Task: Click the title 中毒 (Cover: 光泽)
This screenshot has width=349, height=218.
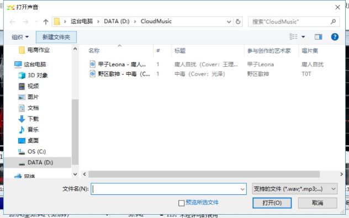Action: click(x=200, y=74)
